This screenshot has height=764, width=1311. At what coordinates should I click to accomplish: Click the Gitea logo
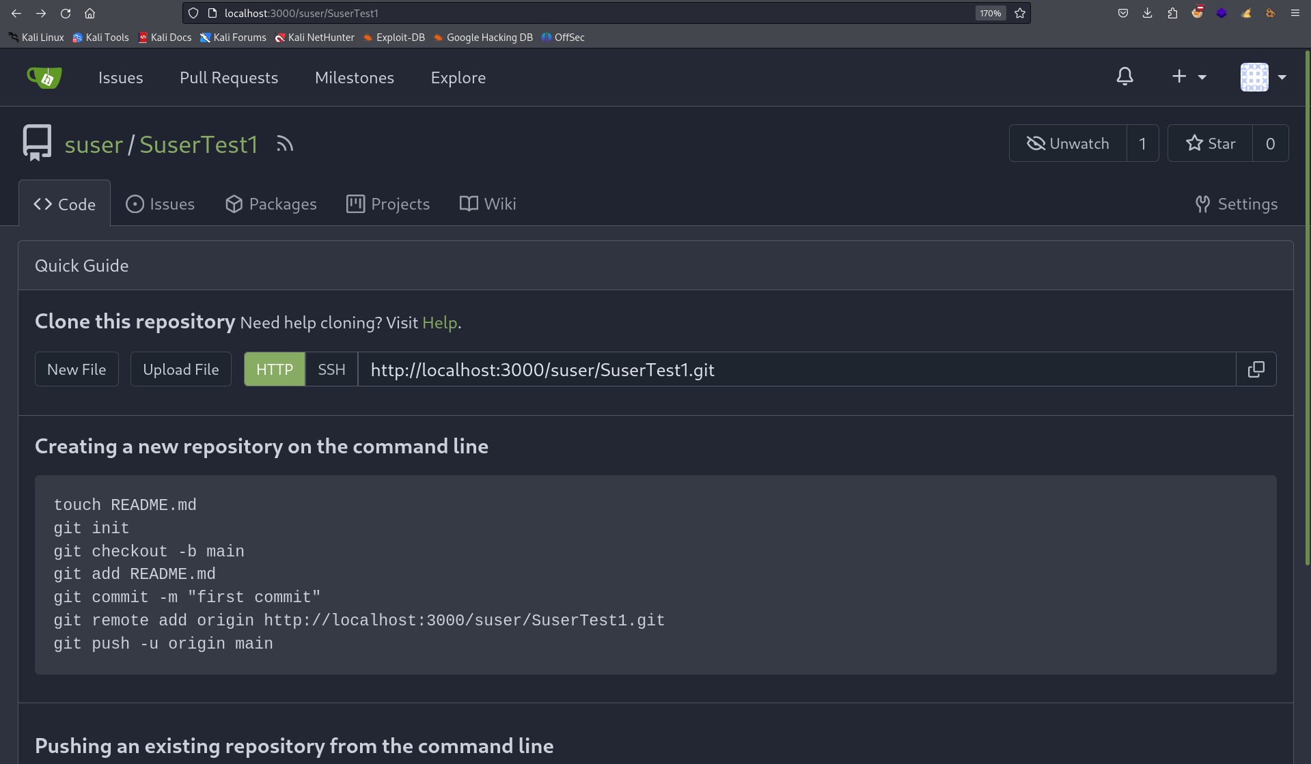coord(44,77)
